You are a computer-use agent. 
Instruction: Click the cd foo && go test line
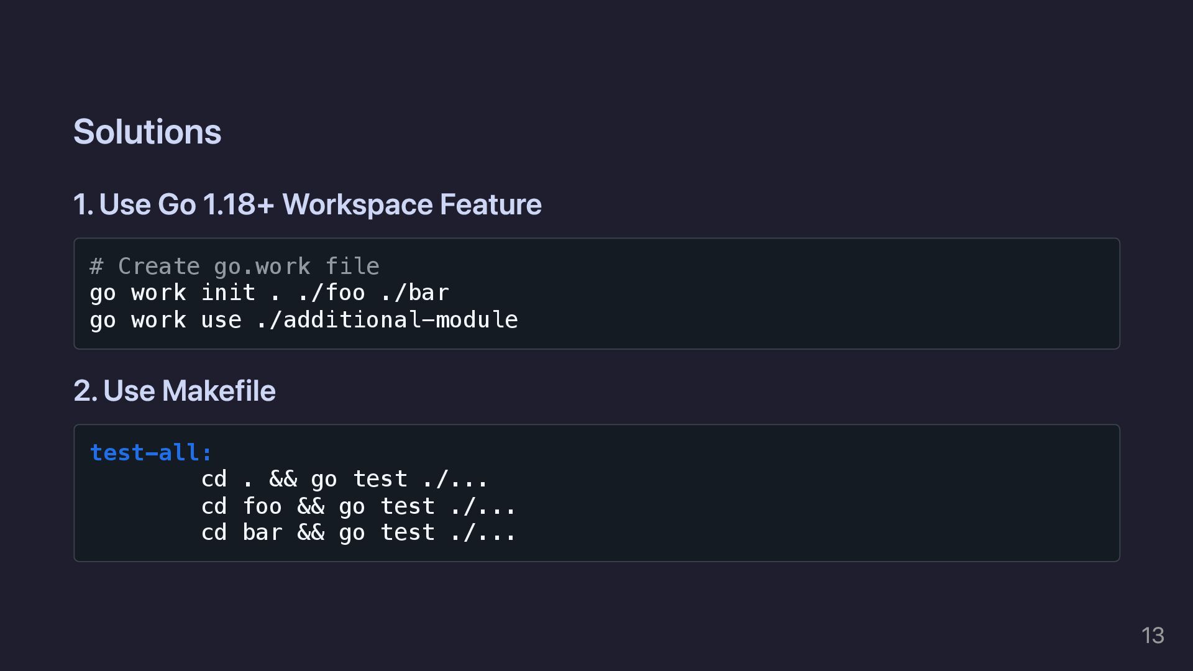pyautogui.click(x=359, y=506)
